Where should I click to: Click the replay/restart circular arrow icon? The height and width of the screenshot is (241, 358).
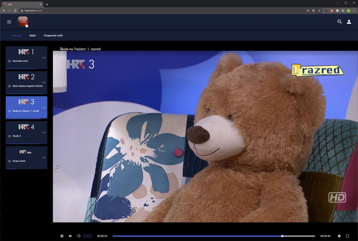[79, 236]
